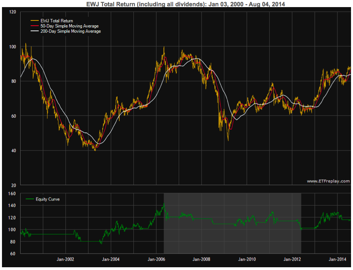This screenshot has height=270, width=353.
Task: Click the Jan-2006 x-axis label
Action: coord(156,259)
